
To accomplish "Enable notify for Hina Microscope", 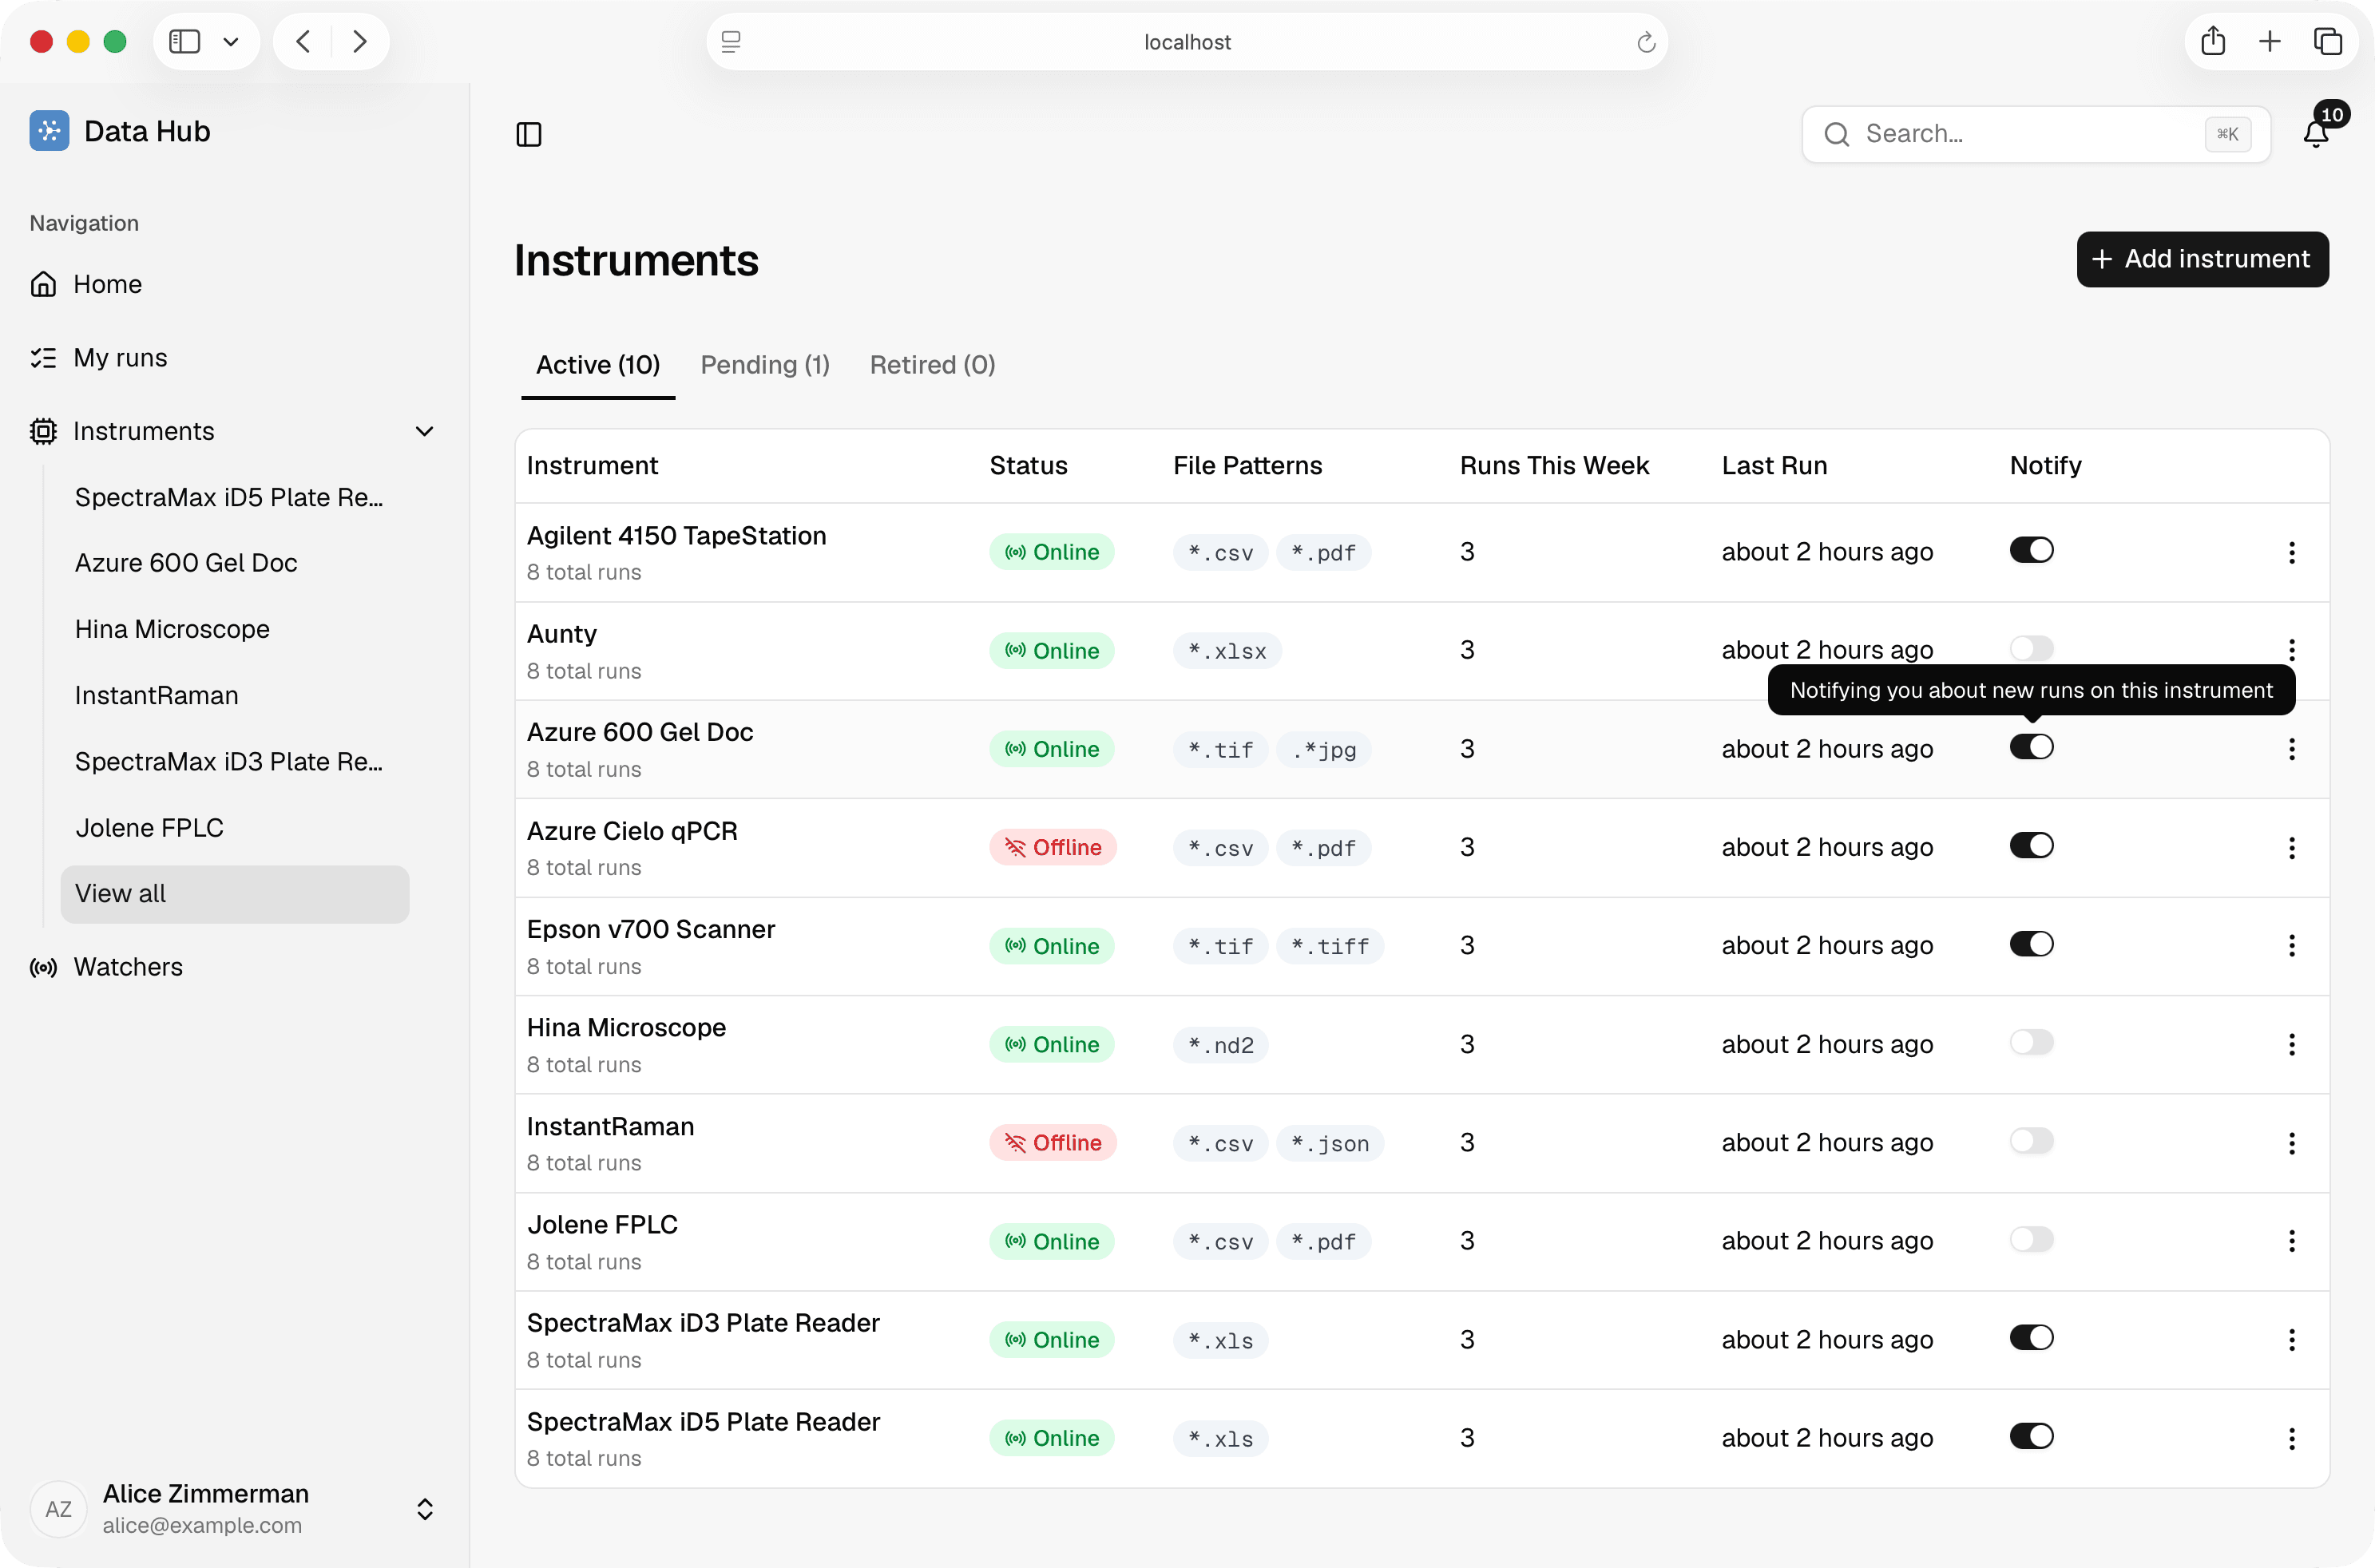I will [2031, 1043].
